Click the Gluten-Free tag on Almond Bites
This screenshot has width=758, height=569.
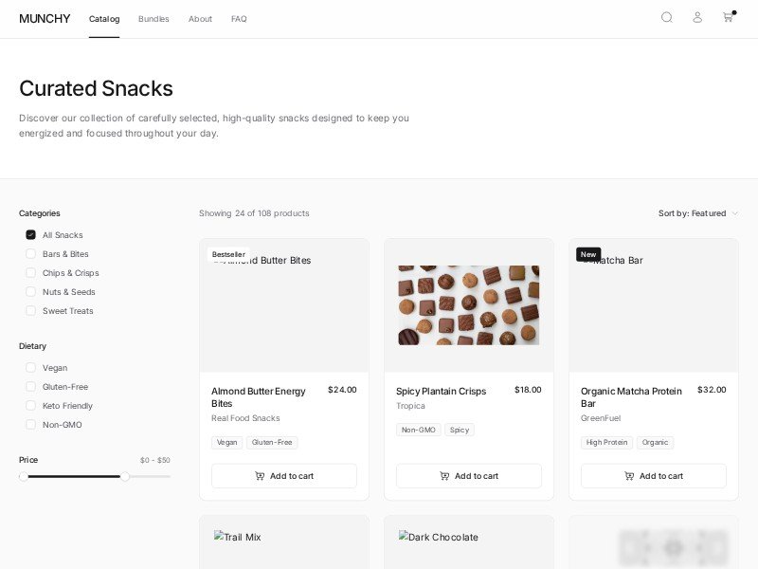point(272,443)
